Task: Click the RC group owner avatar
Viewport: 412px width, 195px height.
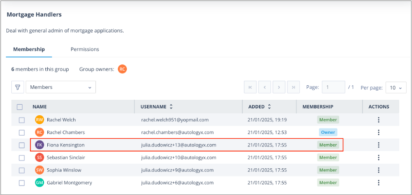Action: (122, 69)
